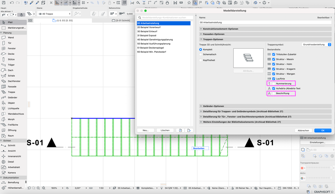Select 60 Beispiel Min. Platzbedarf combination
This screenshot has width=335, height=194.
[x=164, y=52]
